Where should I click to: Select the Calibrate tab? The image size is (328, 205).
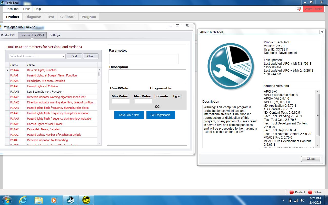coord(68,17)
